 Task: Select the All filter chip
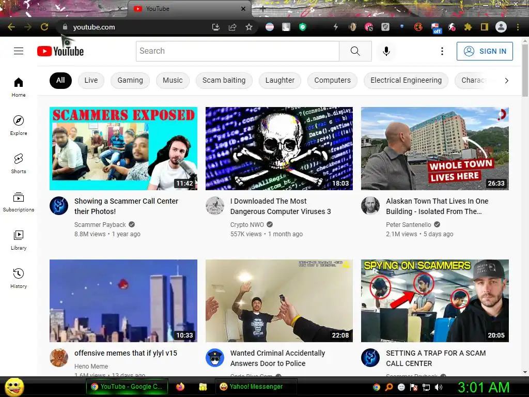[60, 80]
